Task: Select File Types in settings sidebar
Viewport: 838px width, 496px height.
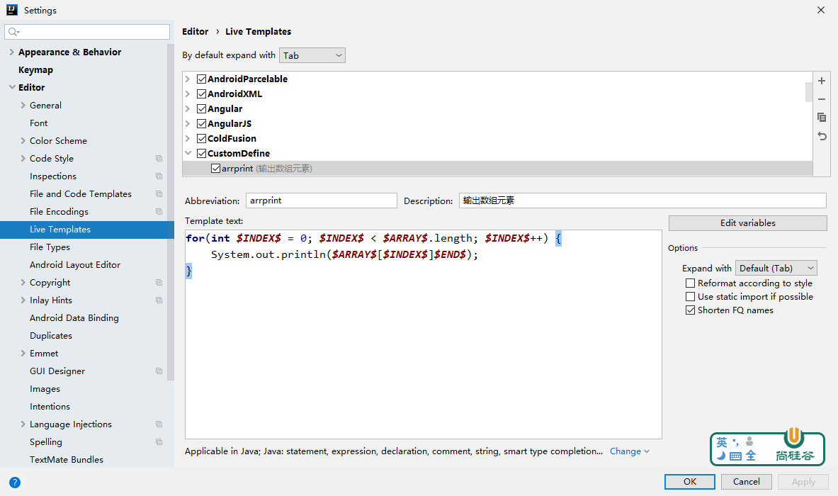Action: coord(50,247)
